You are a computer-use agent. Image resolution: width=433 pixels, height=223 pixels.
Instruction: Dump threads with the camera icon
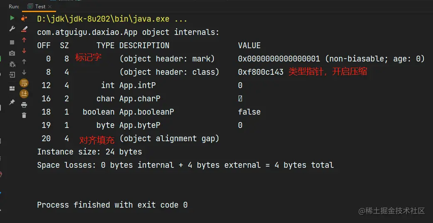[x=12, y=53]
